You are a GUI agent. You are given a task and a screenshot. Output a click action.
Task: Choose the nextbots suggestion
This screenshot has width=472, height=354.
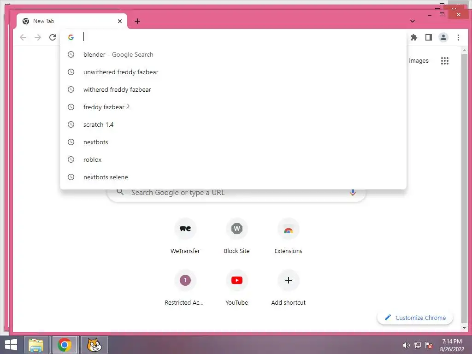pos(233,142)
